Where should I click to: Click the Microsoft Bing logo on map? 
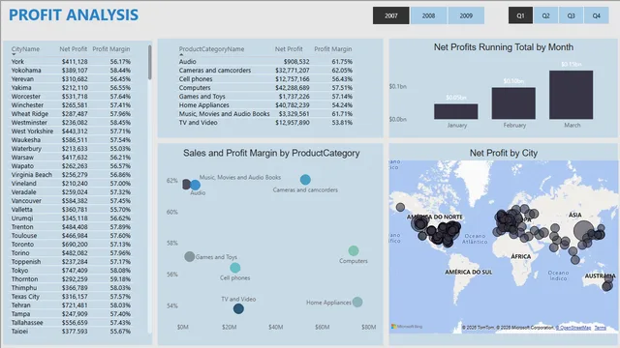407,327
